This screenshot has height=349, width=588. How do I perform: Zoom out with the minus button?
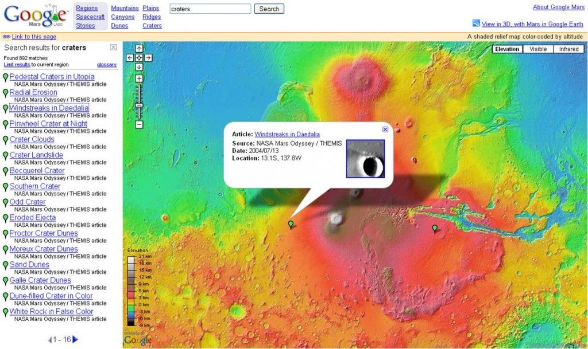click(139, 124)
